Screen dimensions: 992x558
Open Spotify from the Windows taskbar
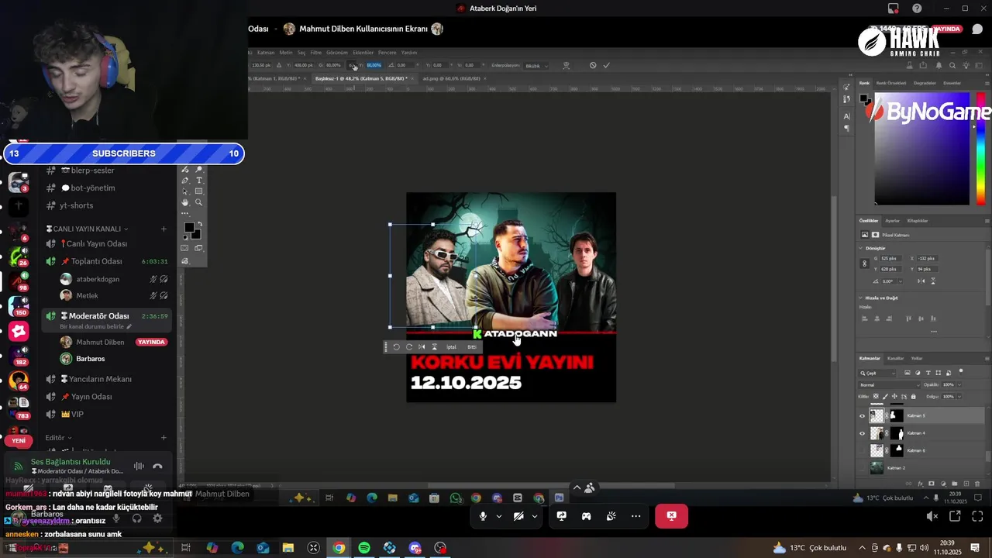pyautogui.click(x=364, y=548)
